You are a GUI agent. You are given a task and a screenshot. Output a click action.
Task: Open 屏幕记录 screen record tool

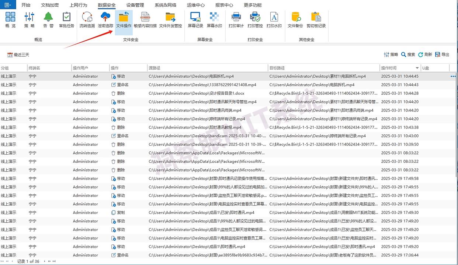coord(195,20)
